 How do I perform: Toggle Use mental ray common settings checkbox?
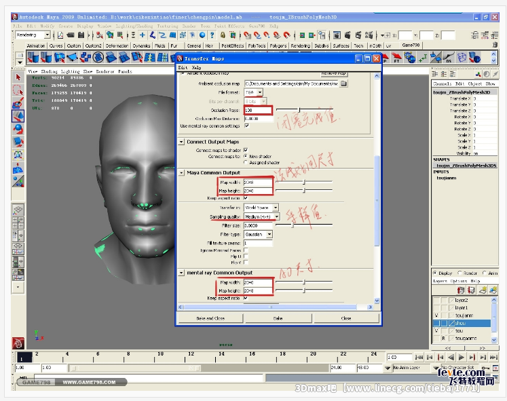click(247, 126)
